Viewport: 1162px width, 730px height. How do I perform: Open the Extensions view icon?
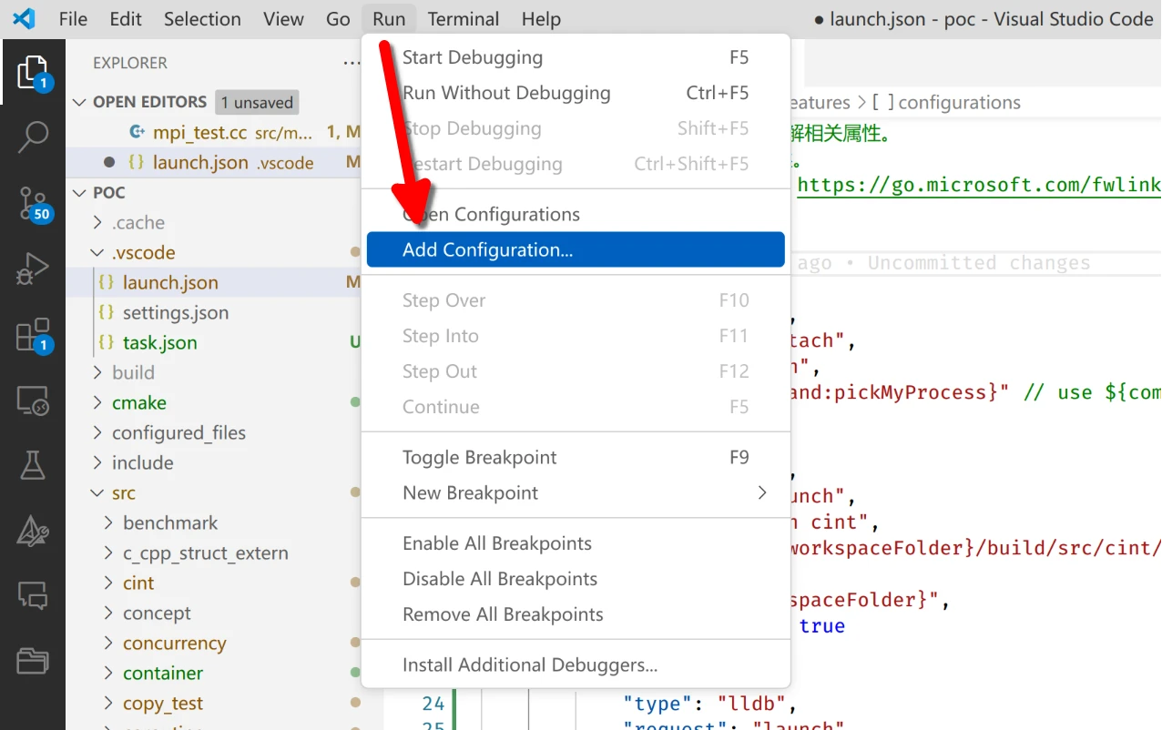pyautogui.click(x=33, y=335)
